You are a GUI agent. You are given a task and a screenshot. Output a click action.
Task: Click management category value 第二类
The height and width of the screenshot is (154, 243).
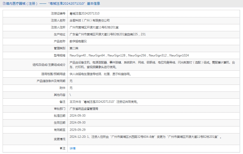[74, 48]
